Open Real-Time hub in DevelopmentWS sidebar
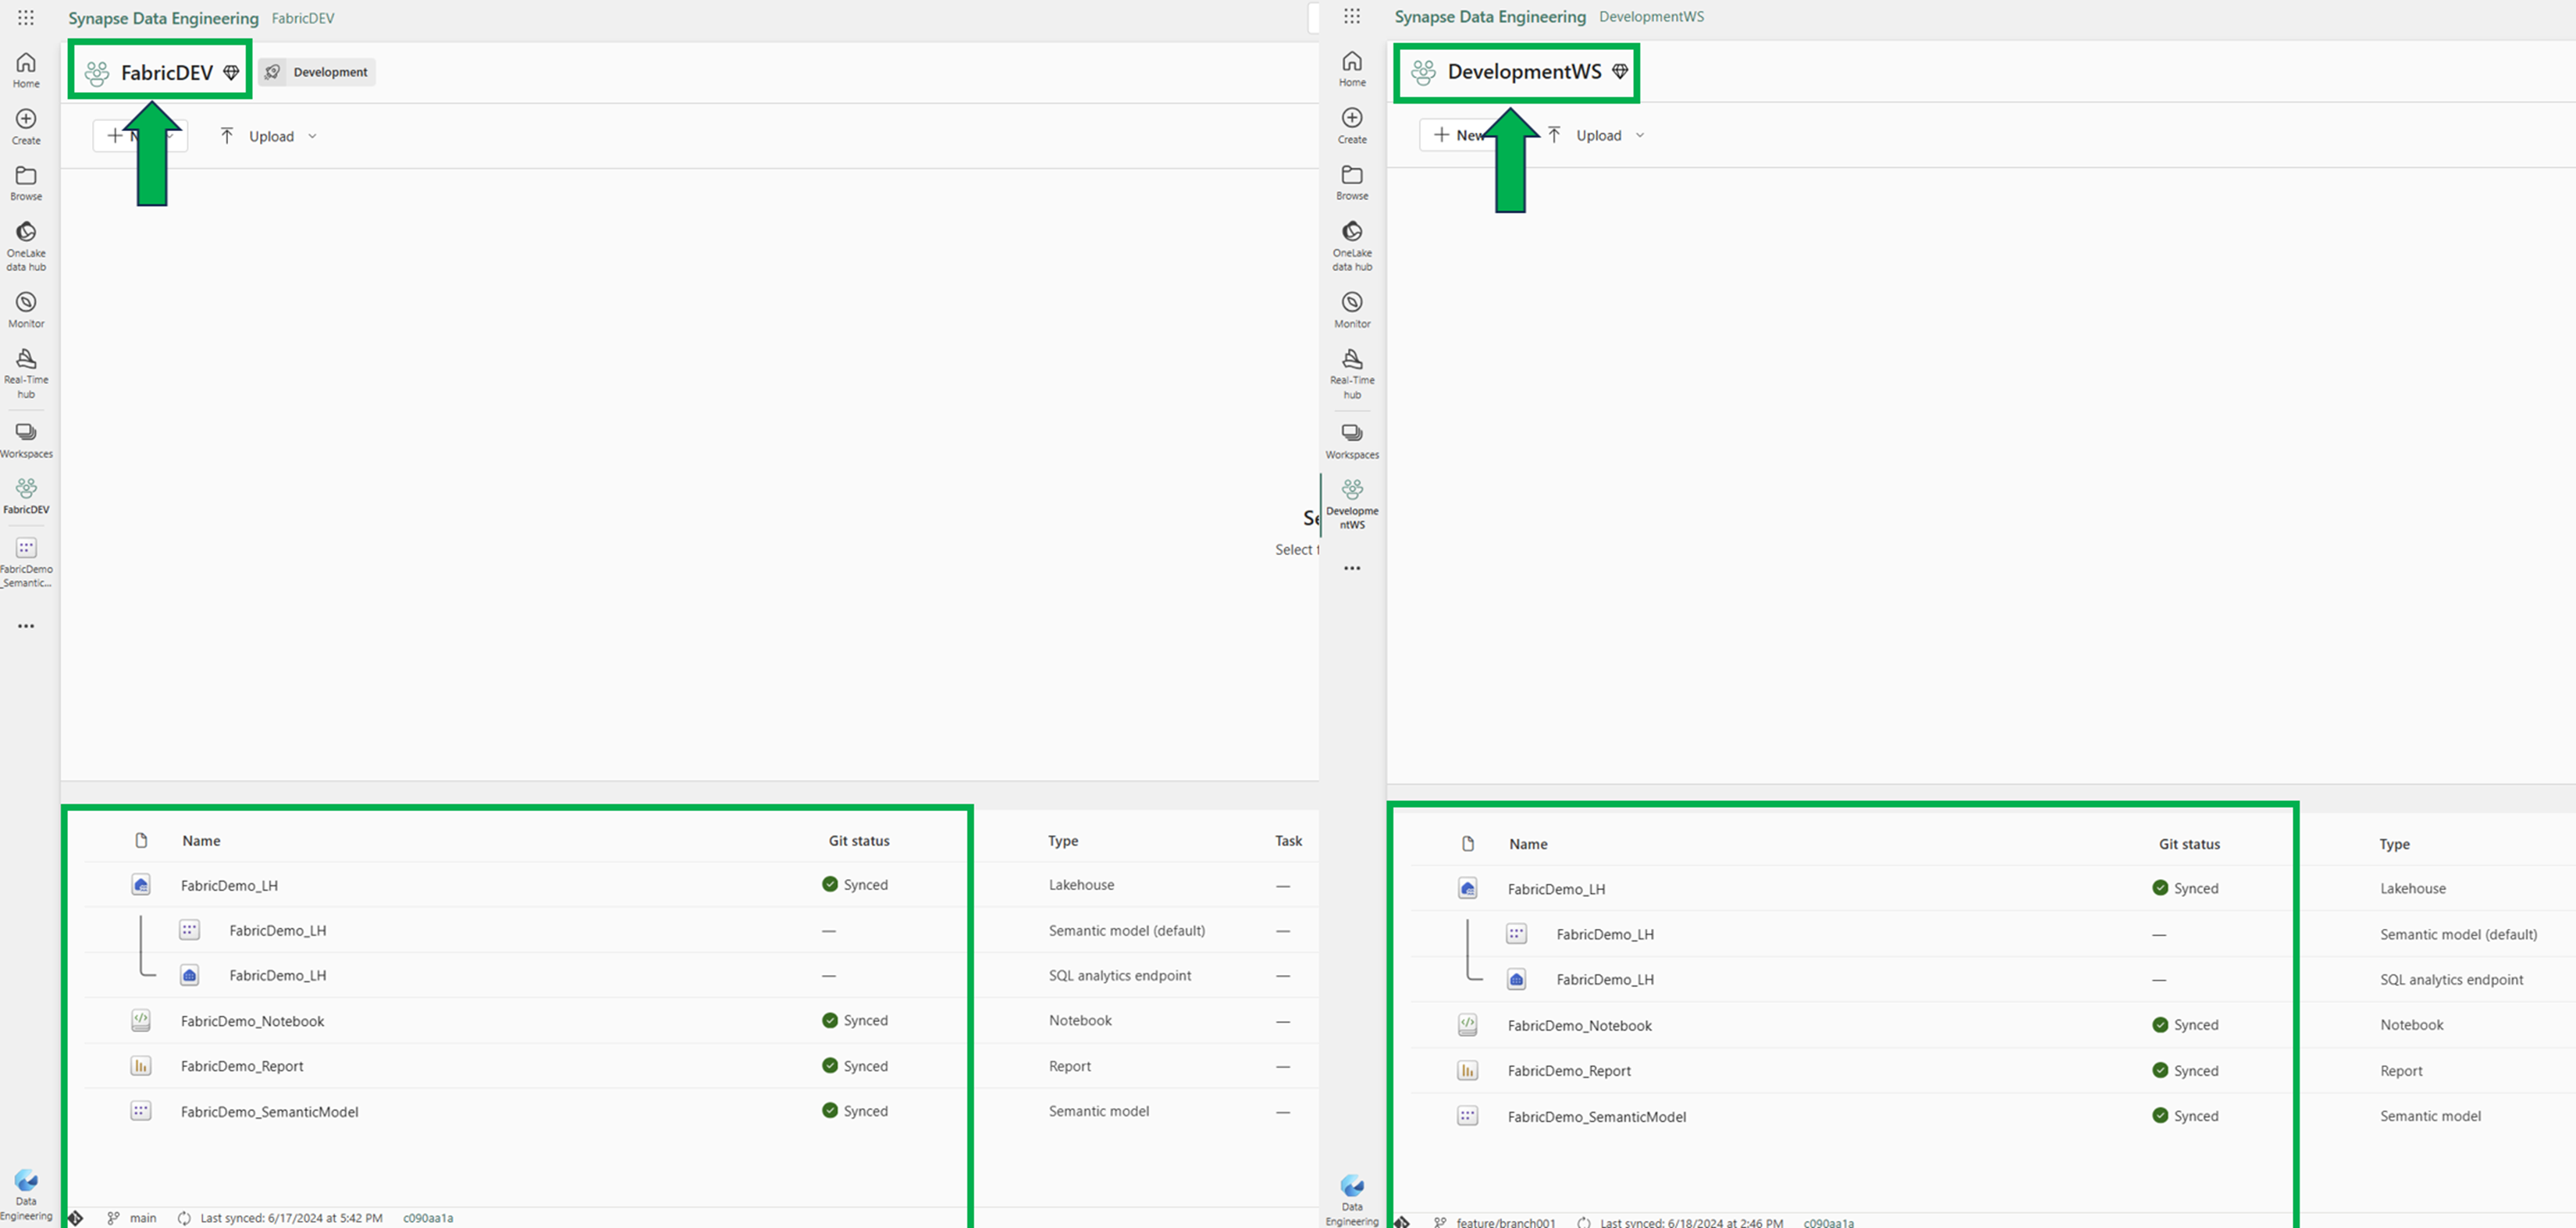2576x1228 pixels. 1352,374
